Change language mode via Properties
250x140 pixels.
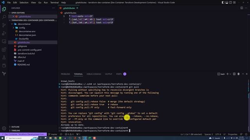(233, 134)
